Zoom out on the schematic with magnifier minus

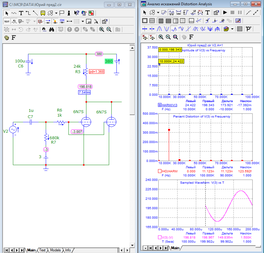coord(109,29)
